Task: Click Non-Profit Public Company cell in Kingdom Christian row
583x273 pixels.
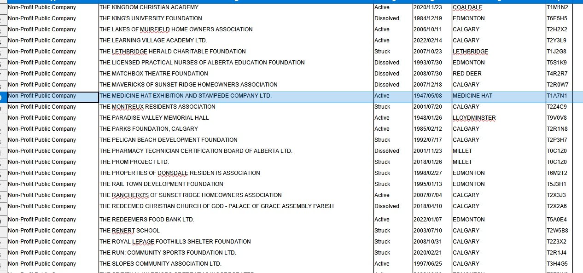Action: pos(53,7)
